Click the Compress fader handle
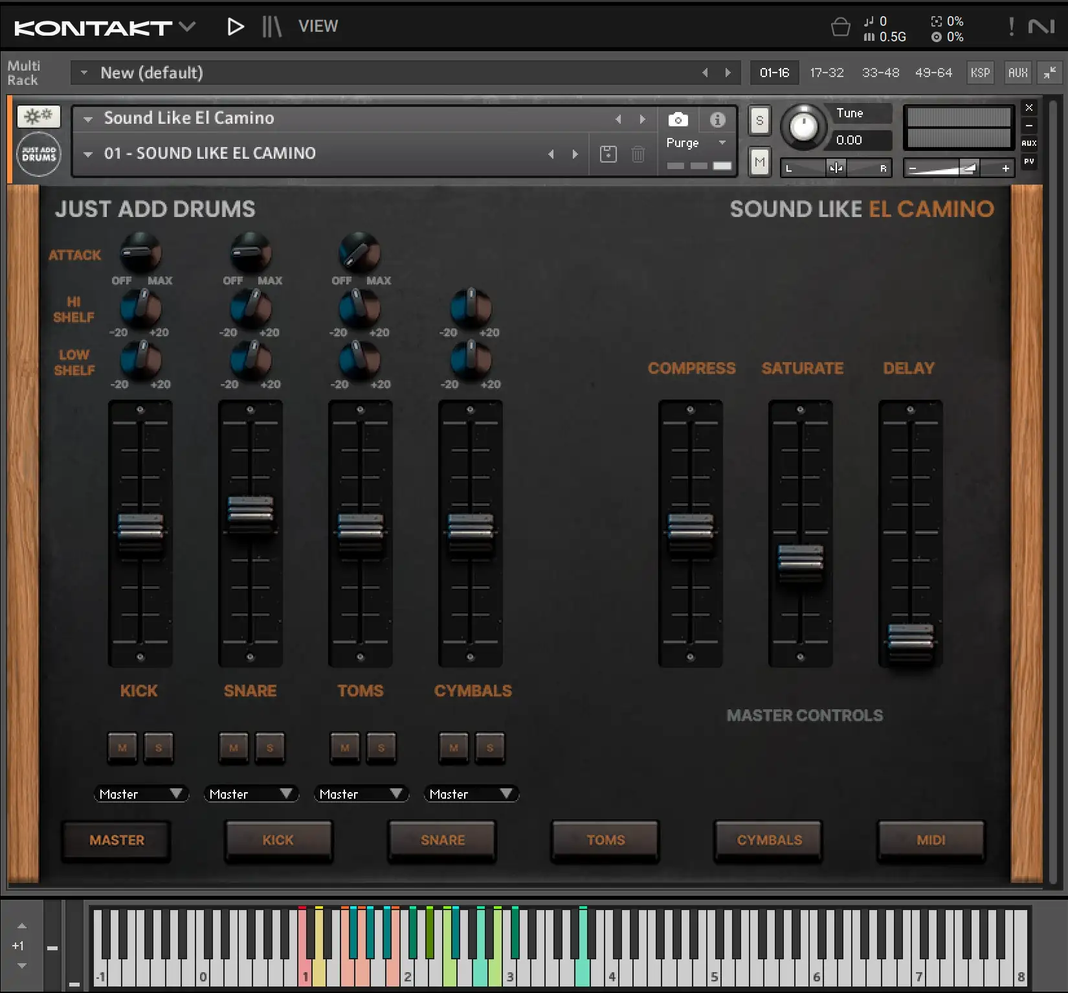 coord(691,526)
